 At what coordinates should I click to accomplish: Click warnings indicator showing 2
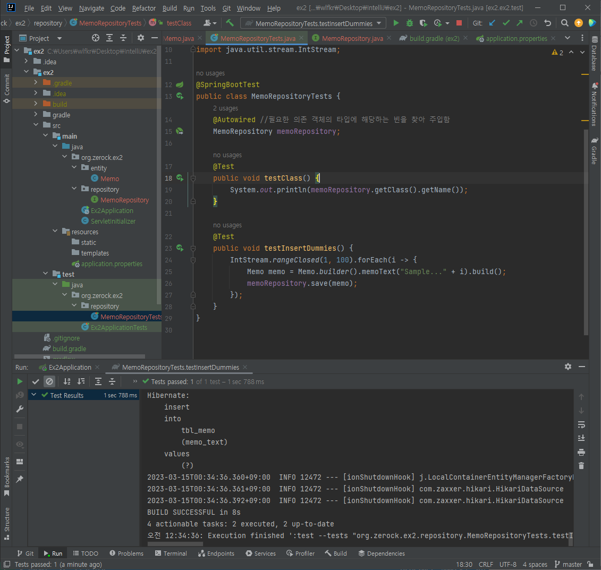(557, 53)
